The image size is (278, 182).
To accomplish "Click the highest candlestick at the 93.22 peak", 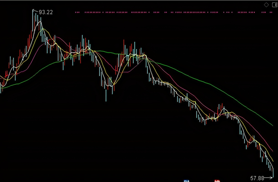I will (x=33, y=21).
